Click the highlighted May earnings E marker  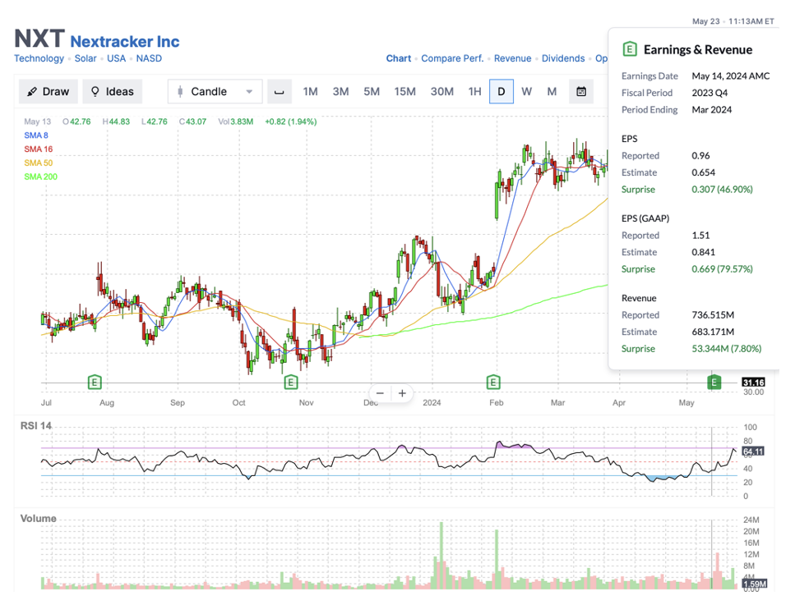click(714, 383)
